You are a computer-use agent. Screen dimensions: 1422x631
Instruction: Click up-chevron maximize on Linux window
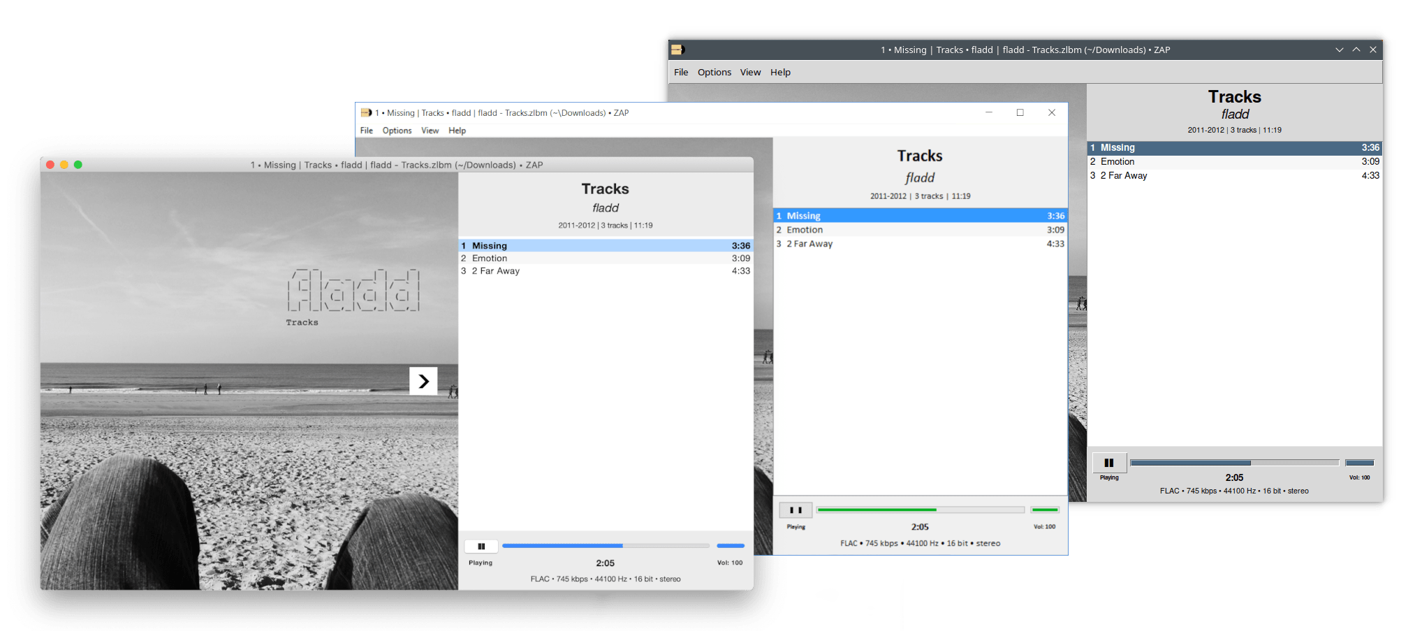[1356, 50]
